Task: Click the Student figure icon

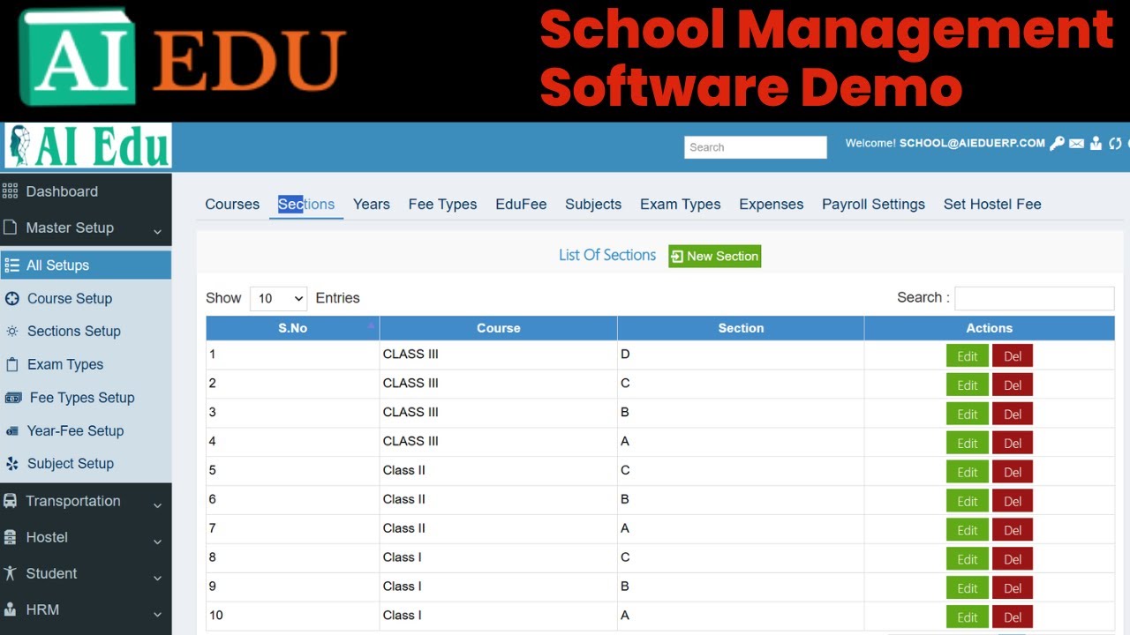Action: click(x=11, y=573)
